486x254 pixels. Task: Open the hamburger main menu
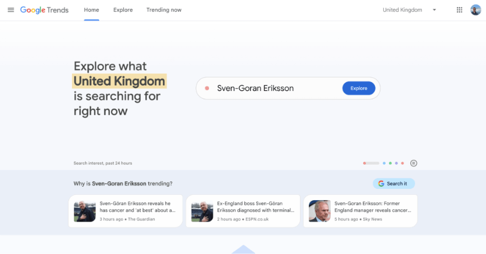pyautogui.click(x=11, y=10)
